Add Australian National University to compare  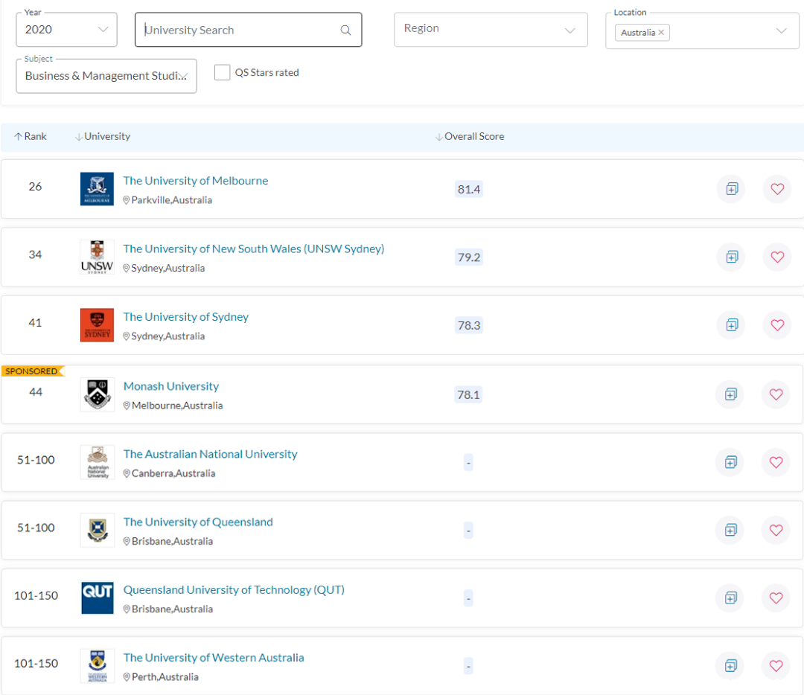tap(731, 462)
